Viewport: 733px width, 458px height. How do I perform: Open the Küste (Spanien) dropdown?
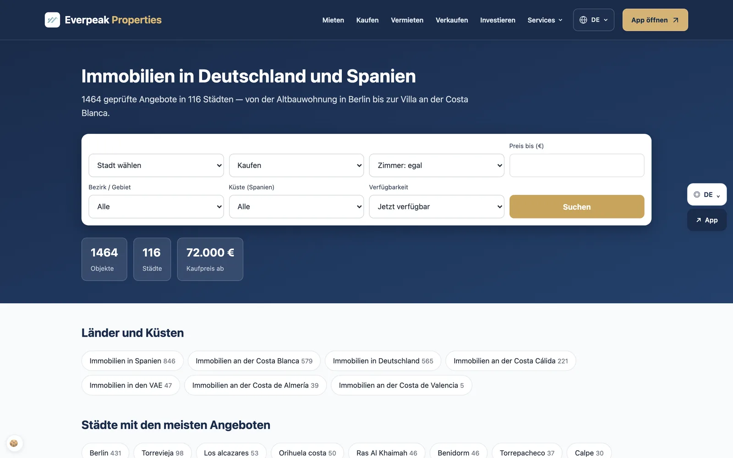click(296, 207)
